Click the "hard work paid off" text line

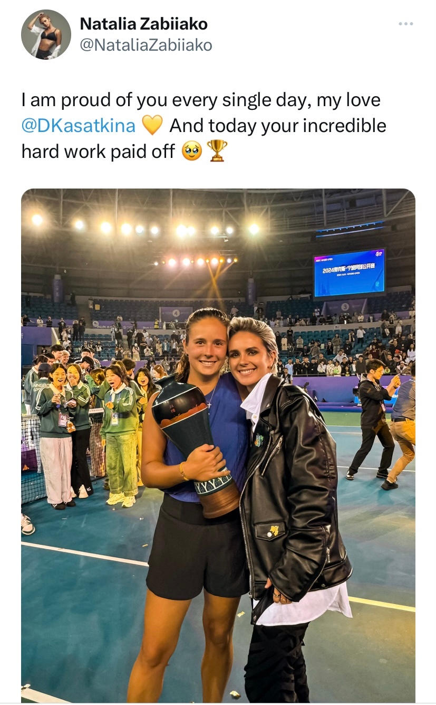[x=98, y=152]
